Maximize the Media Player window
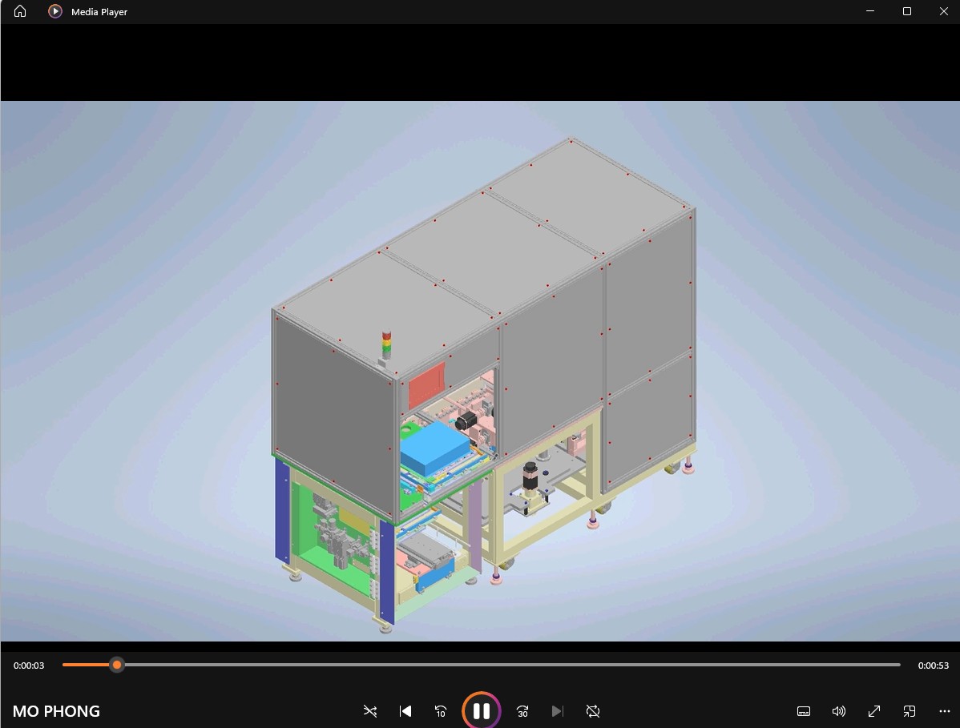The height and width of the screenshot is (728, 960). 907,11
